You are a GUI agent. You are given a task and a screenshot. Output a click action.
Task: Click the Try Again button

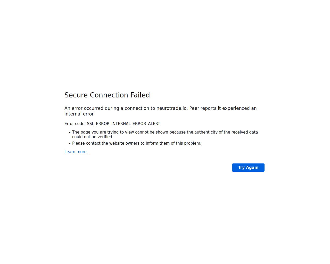(x=248, y=168)
